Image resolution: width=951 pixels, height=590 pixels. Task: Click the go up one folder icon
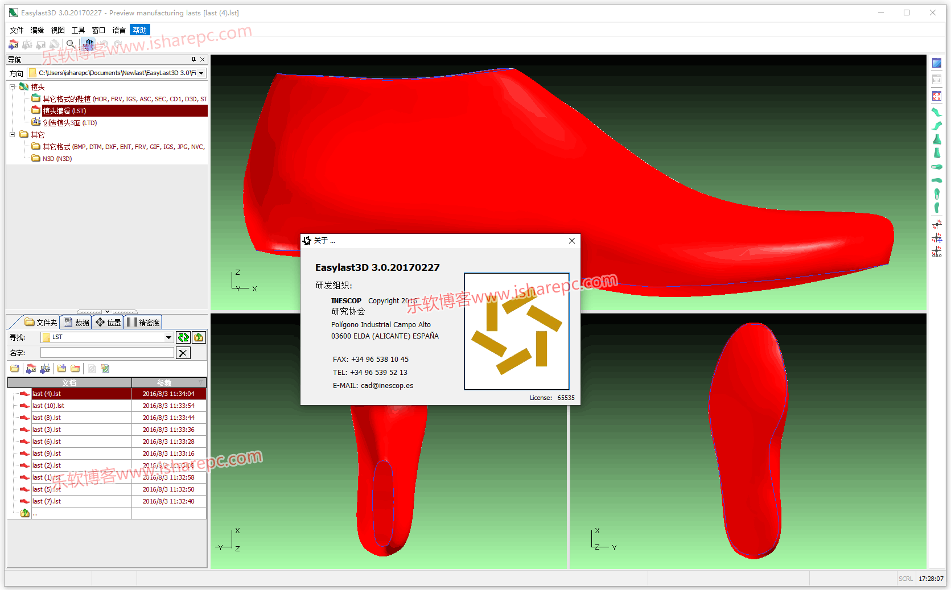(x=199, y=337)
